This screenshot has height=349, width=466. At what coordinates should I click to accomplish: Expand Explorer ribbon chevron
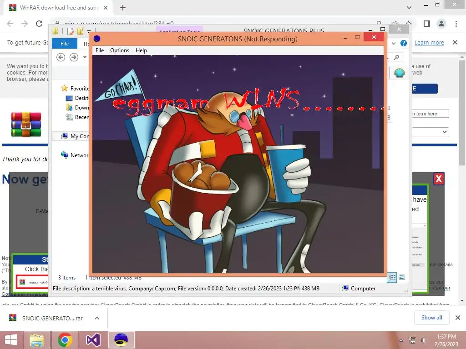394,43
